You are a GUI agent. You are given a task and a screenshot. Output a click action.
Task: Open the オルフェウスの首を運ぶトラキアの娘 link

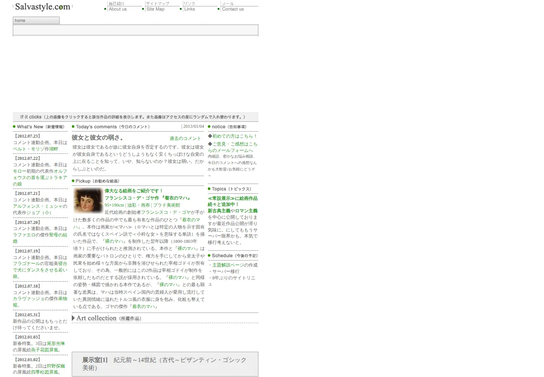point(40,178)
